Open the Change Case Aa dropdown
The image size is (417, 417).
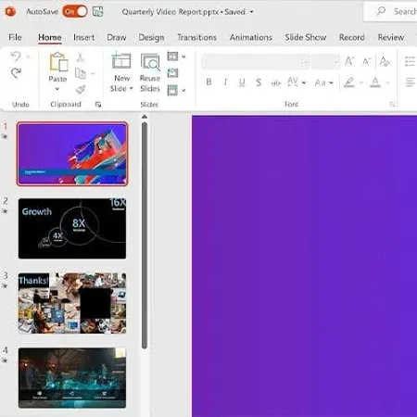tap(323, 82)
